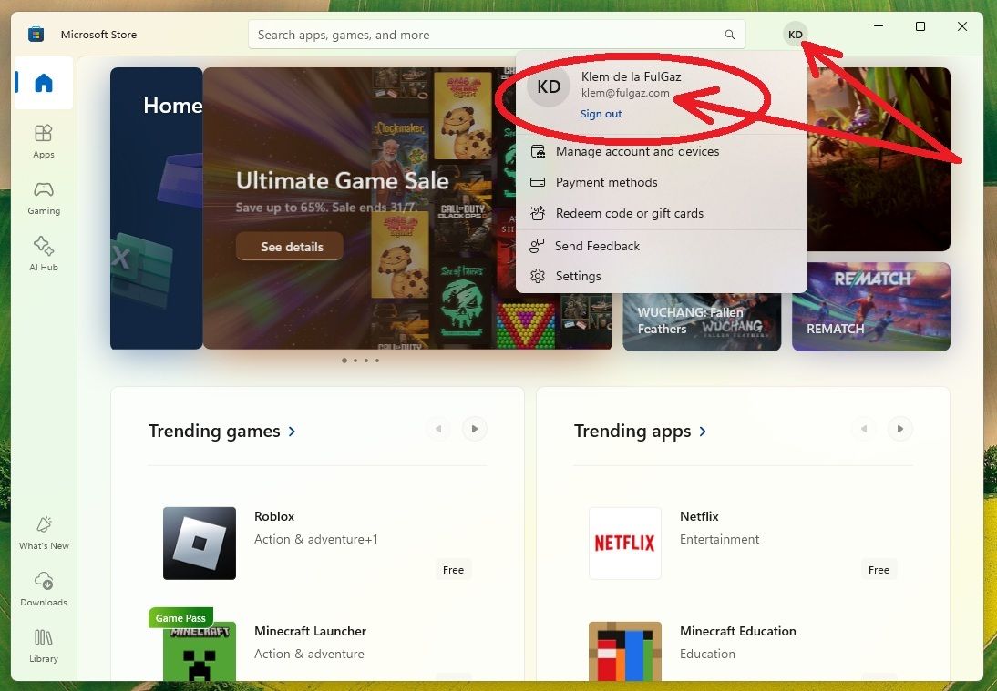Click the Roblox title text
The height and width of the screenshot is (691, 997).
[274, 516]
